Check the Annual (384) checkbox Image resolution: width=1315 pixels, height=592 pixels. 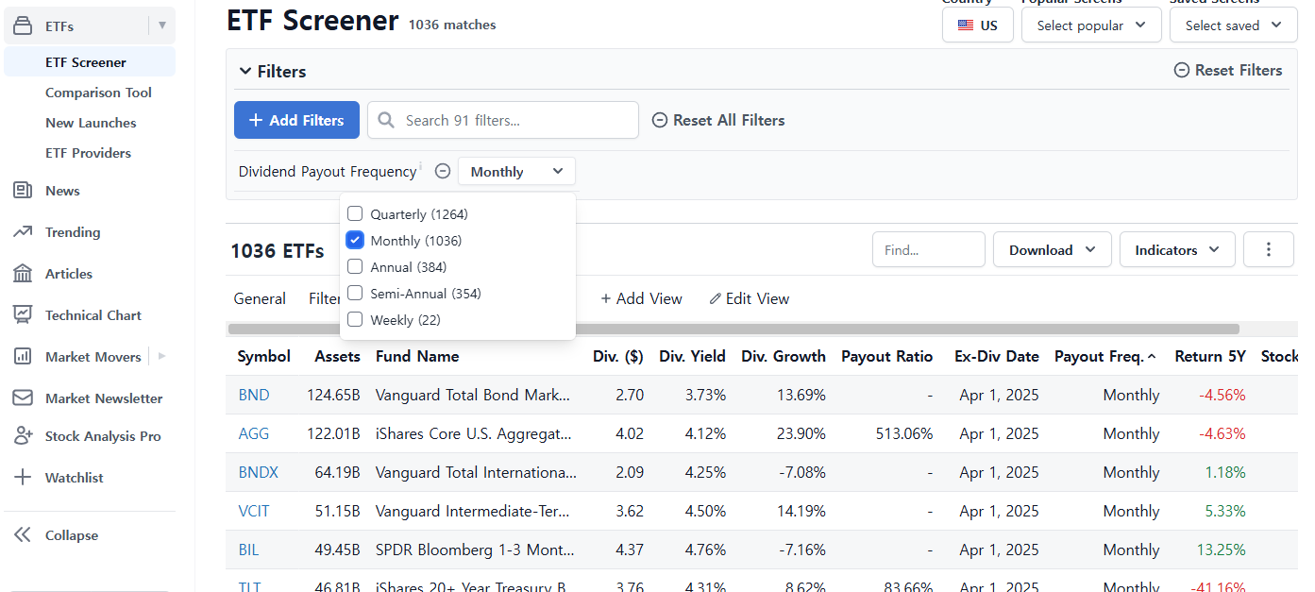coord(355,267)
